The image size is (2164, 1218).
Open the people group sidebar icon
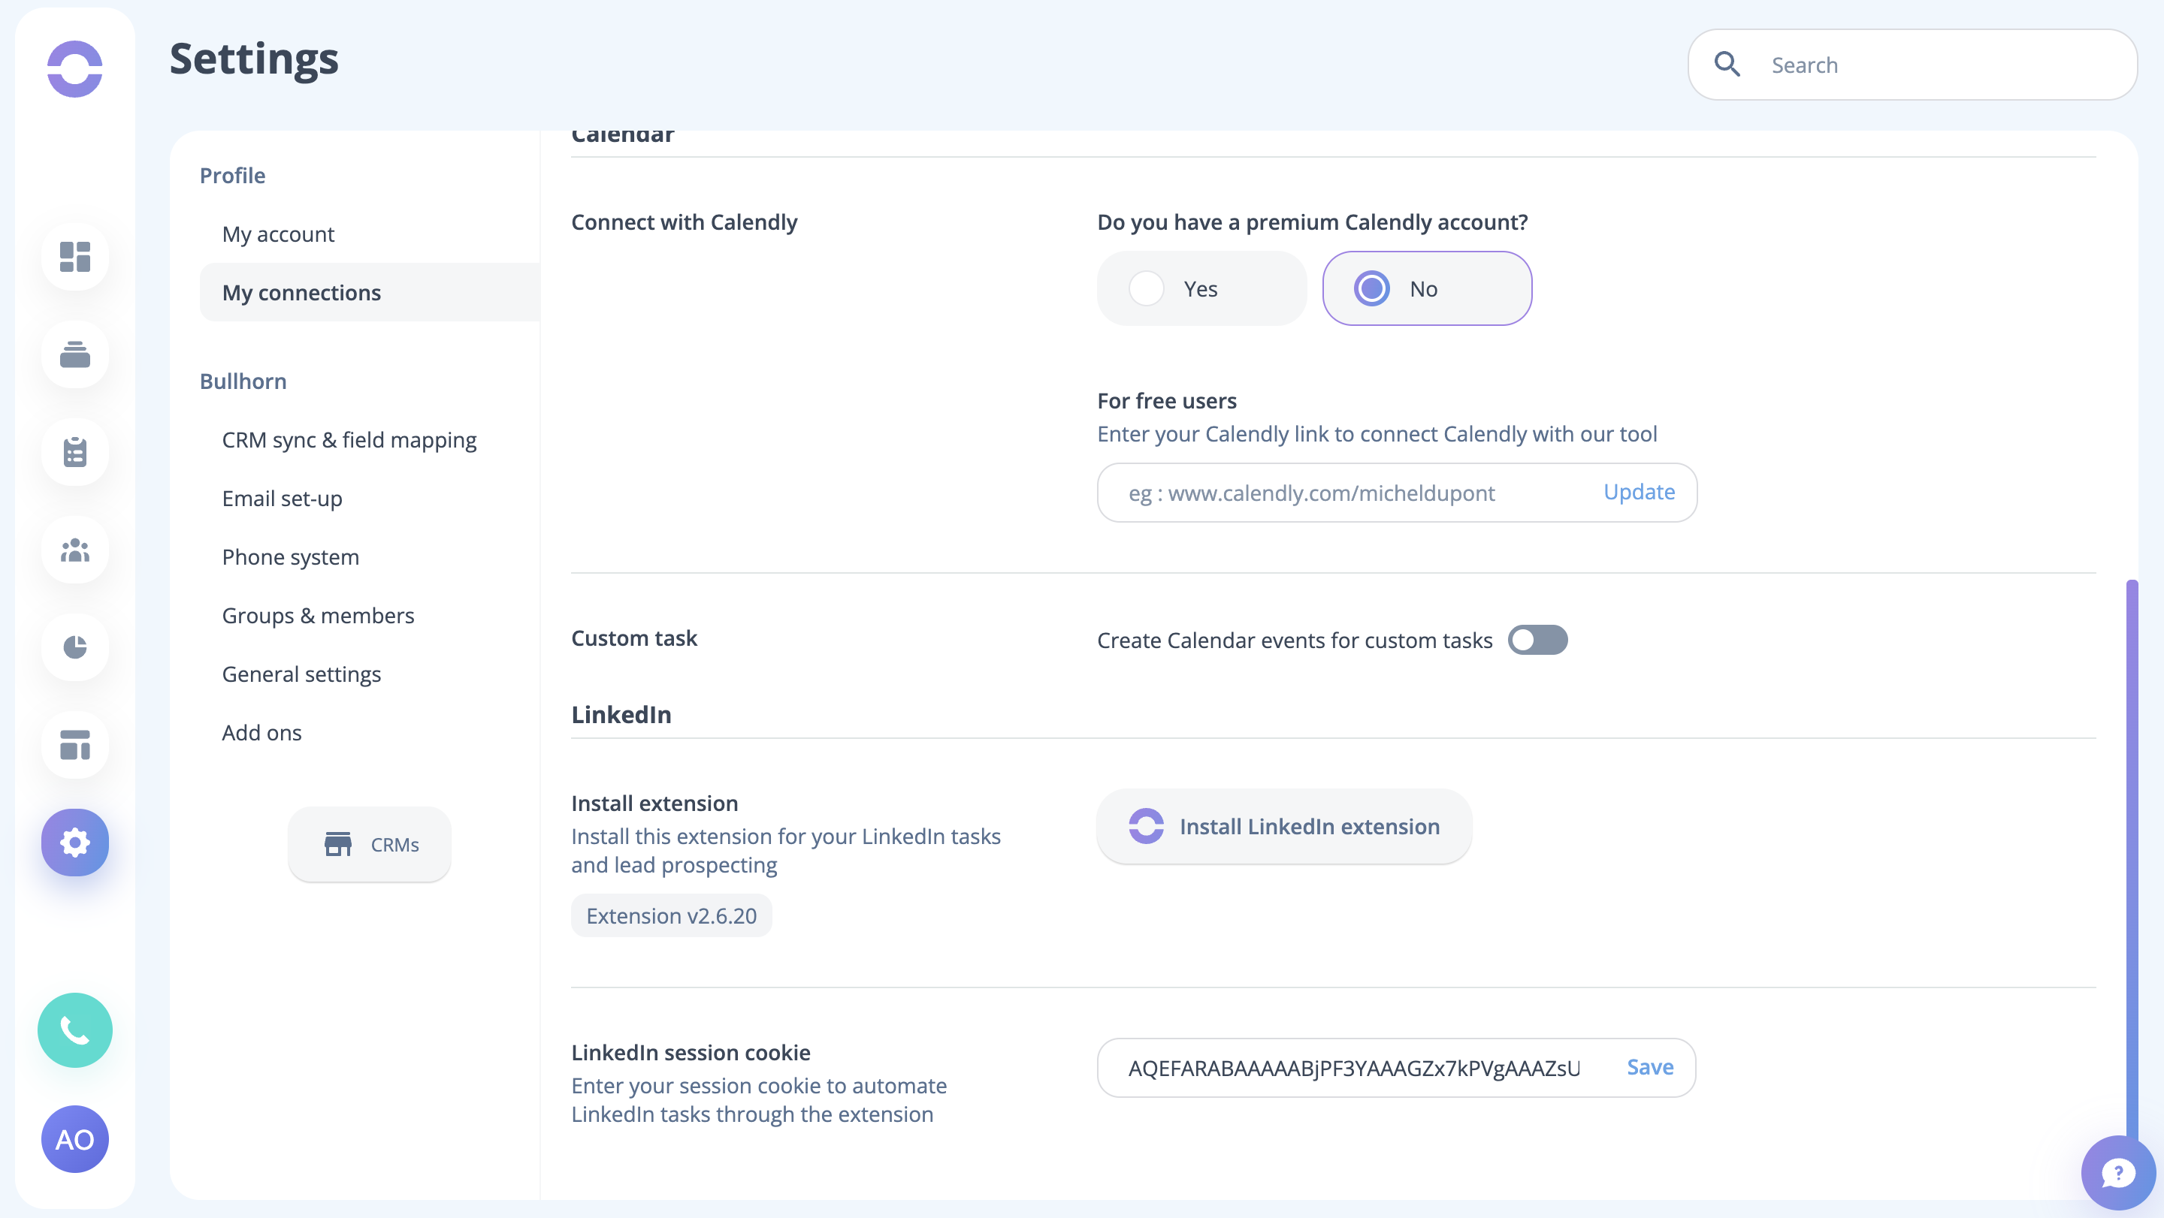click(x=75, y=550)
